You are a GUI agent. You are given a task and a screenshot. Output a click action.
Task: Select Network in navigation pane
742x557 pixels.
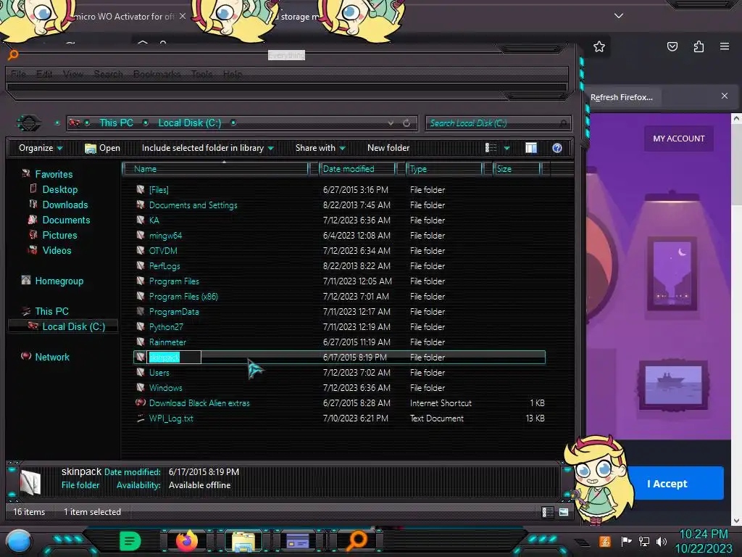52,357
